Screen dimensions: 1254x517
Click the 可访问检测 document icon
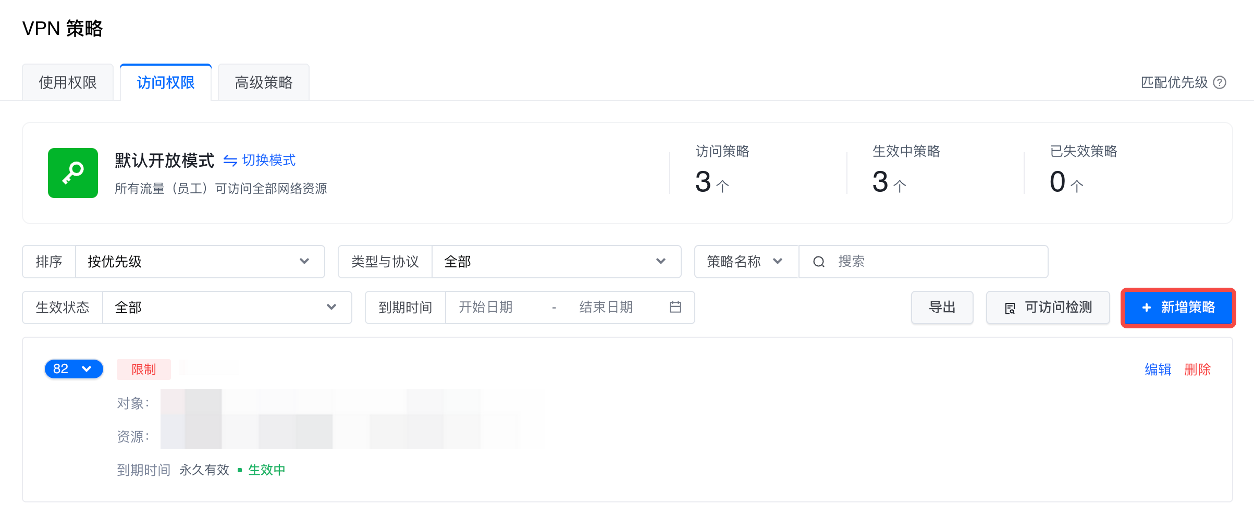pos(1010,308)
